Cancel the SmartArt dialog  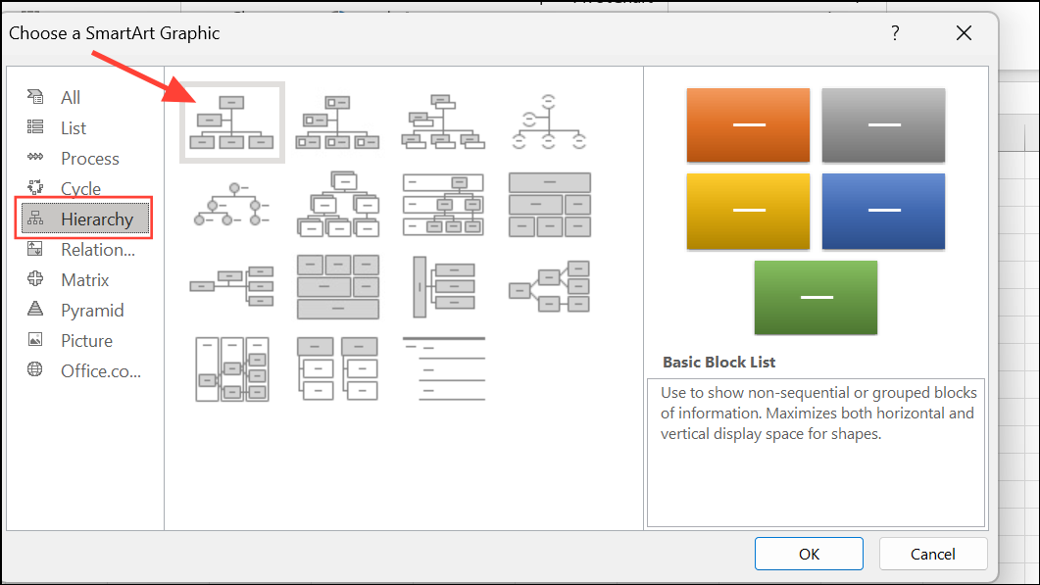pyautogui.click(x=932, y=554)
